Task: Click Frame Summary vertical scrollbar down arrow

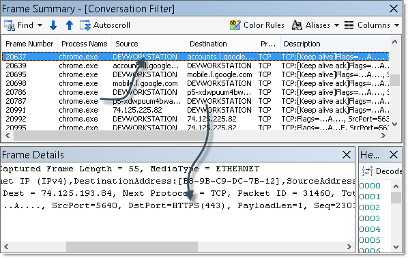Action: [395, 124]
